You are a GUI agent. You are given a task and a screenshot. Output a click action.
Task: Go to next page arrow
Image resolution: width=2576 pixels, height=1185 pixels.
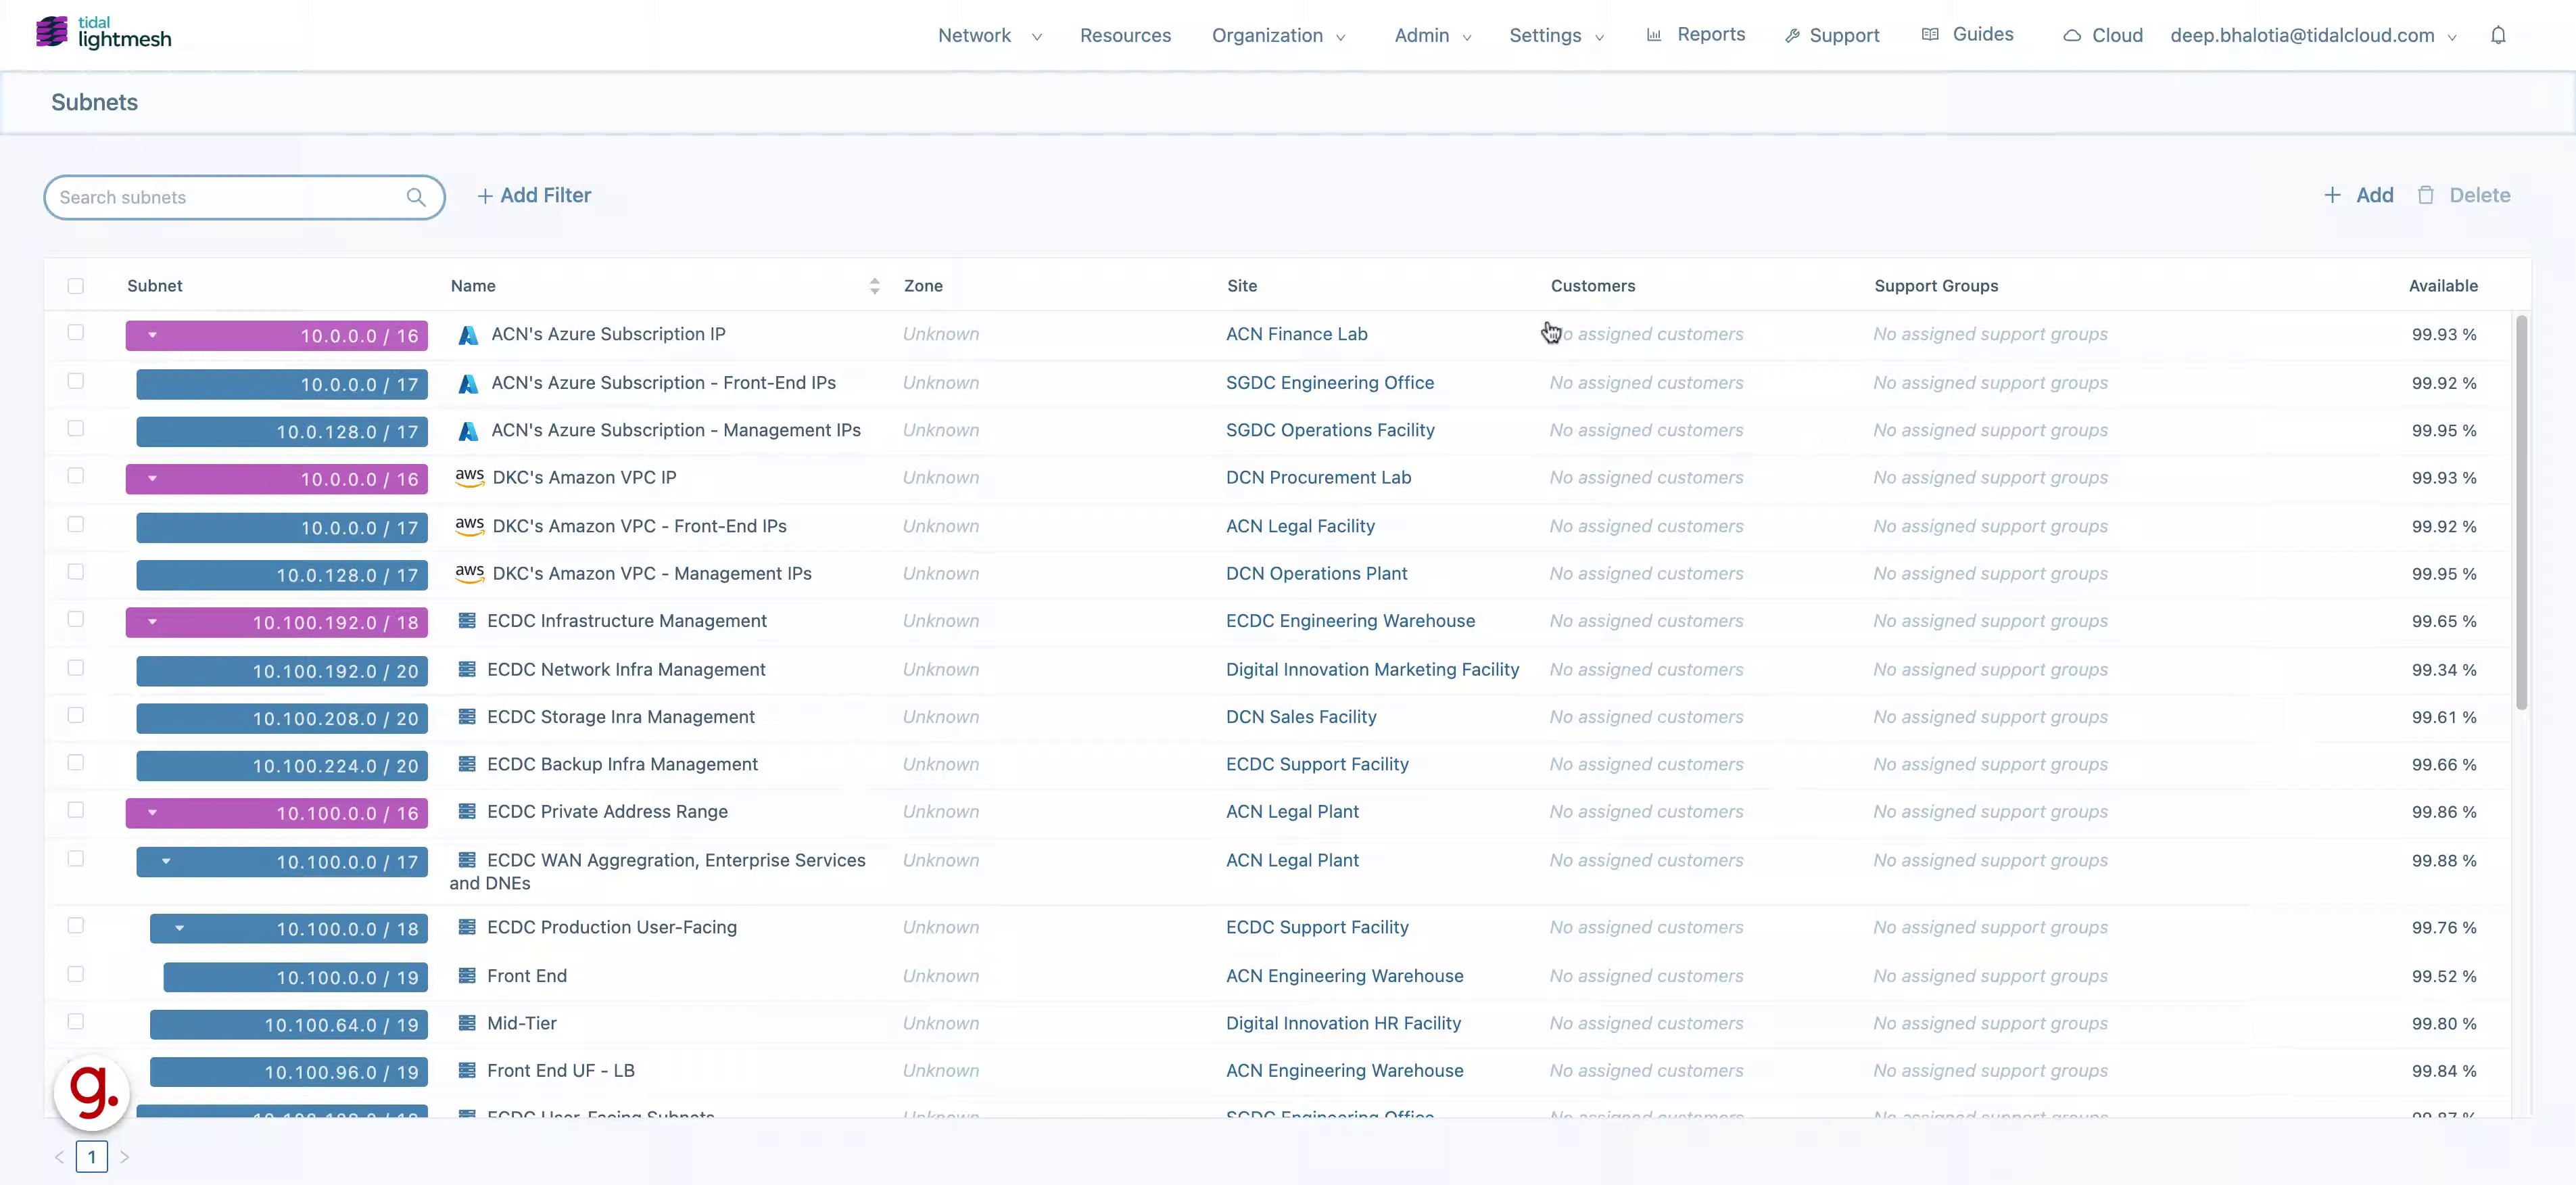[125, 1157]
